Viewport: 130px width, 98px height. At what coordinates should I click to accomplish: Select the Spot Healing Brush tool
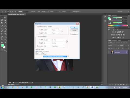pyautogui.click(x=2, y=26)
